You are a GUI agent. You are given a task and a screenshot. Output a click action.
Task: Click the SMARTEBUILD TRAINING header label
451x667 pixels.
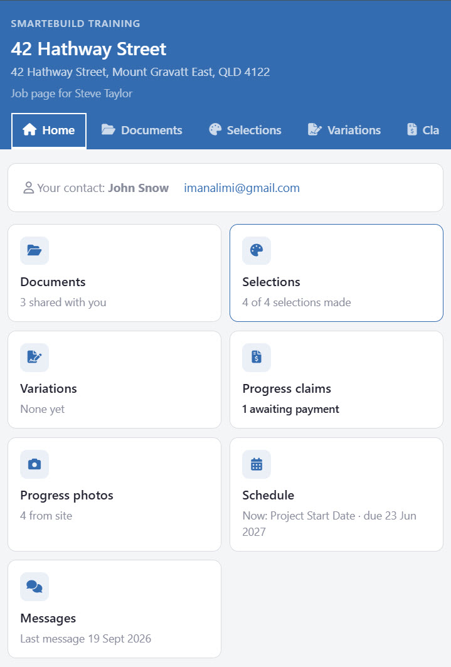pos(75,24)
